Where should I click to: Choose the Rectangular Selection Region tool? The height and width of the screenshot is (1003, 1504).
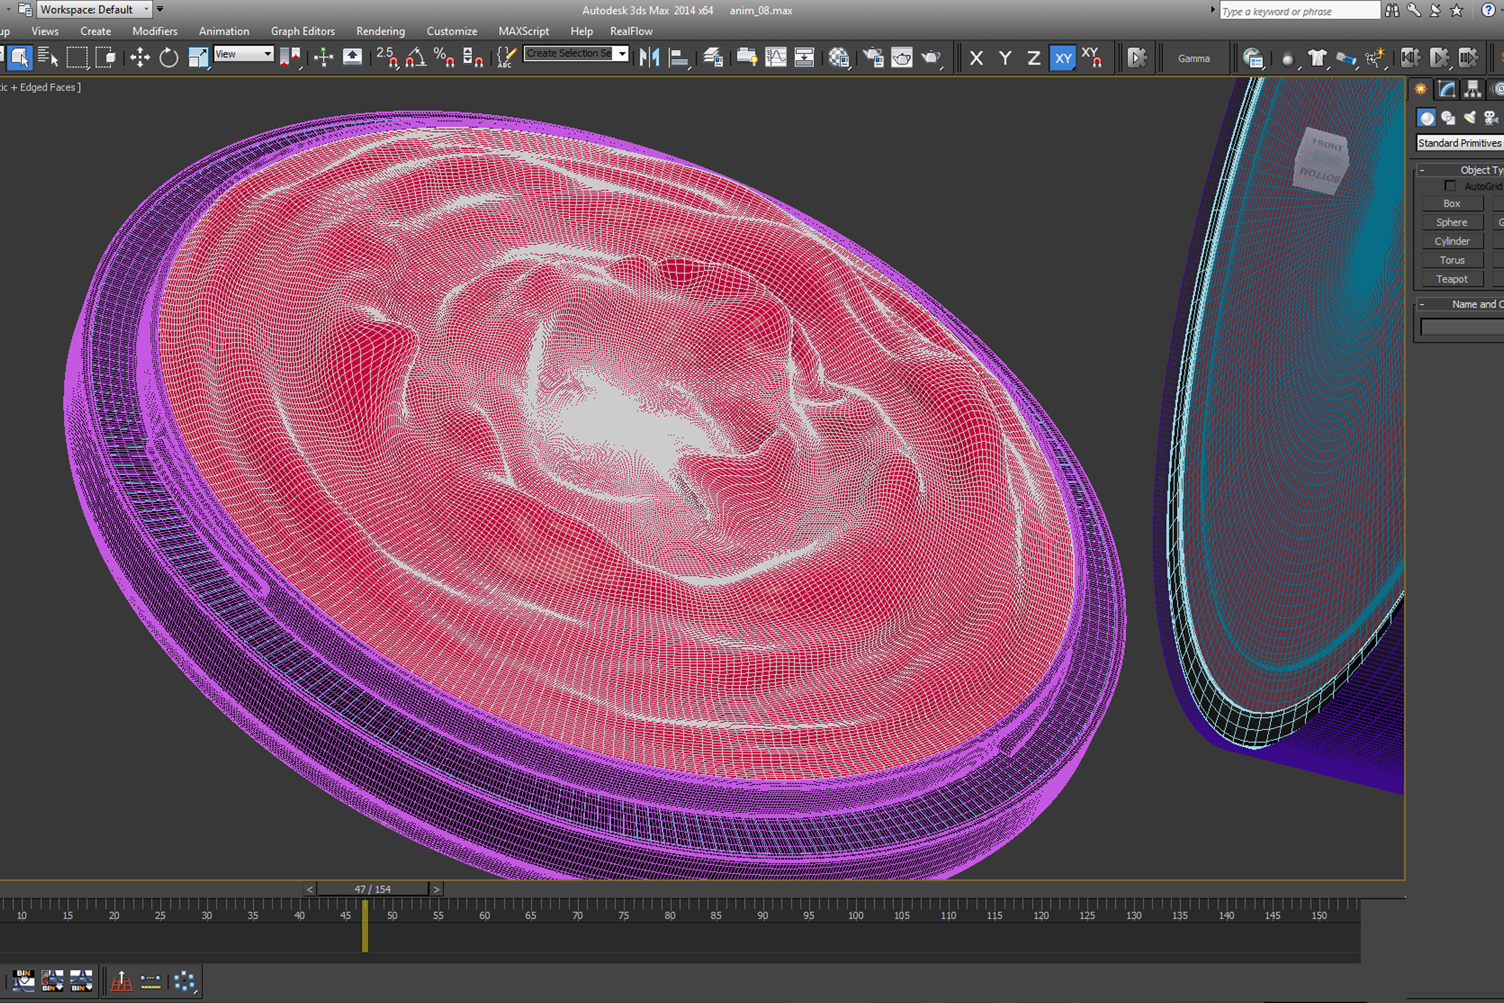pos(76,58)
